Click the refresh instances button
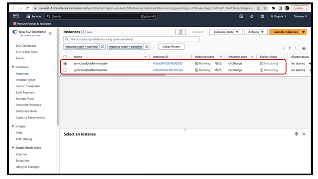This screenshot has height=179, width=318. click(x=180, y=32)
